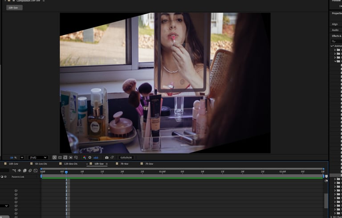
Task: Open the 10h-5ov timeline panel menu icon
Action: click(x=107, y=164)
